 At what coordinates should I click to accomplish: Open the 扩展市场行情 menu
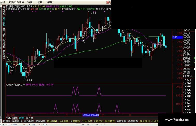(16, 2)
